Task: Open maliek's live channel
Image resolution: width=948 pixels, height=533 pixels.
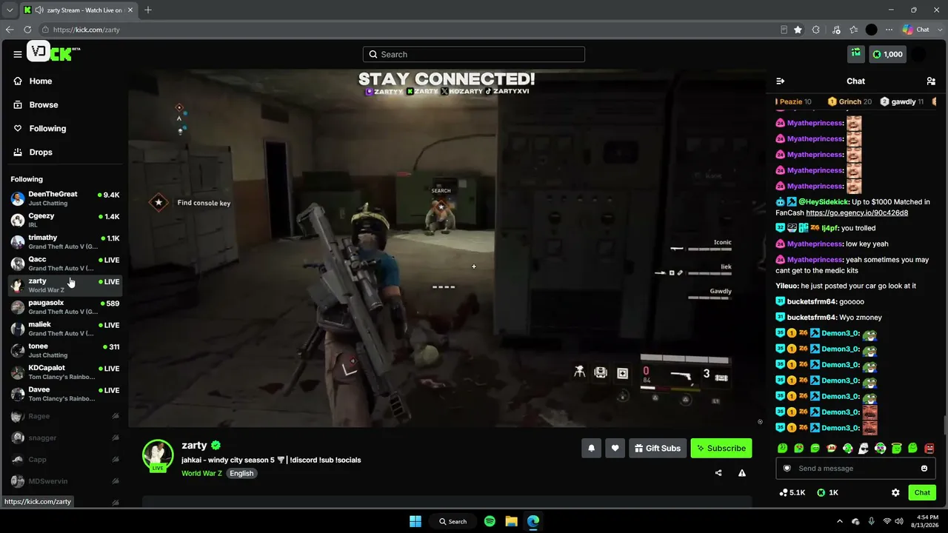Action: pos(65,329)
